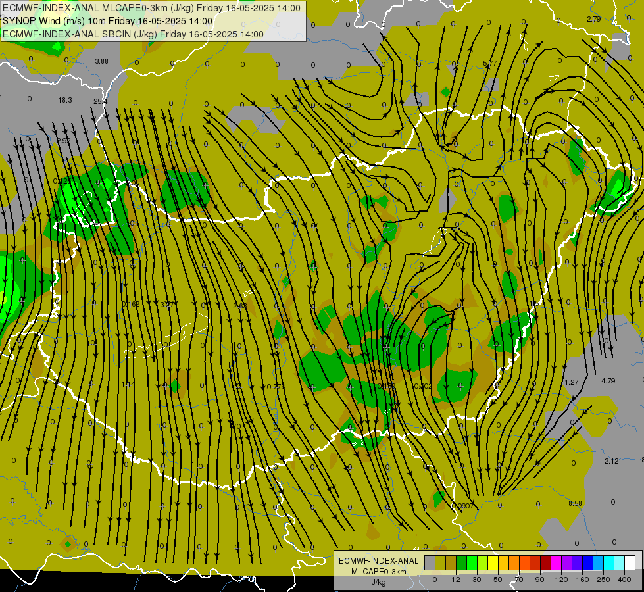Select the pure blue legend swatch
Image resolution: width=644 pixels, height=592 pixels.
click(x=588, y=562)
